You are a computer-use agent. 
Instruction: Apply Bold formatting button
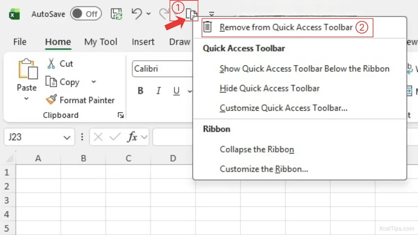pyautogui.click(x=141, y=91)
